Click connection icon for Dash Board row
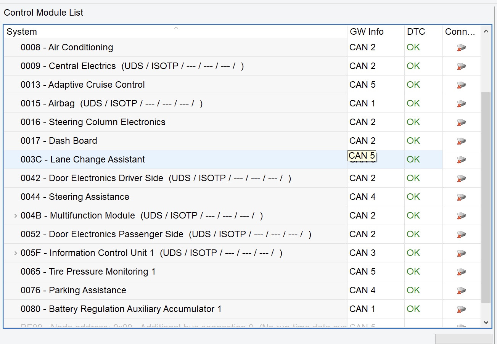This screenshot has width=497, height=344. click(461, 141)
